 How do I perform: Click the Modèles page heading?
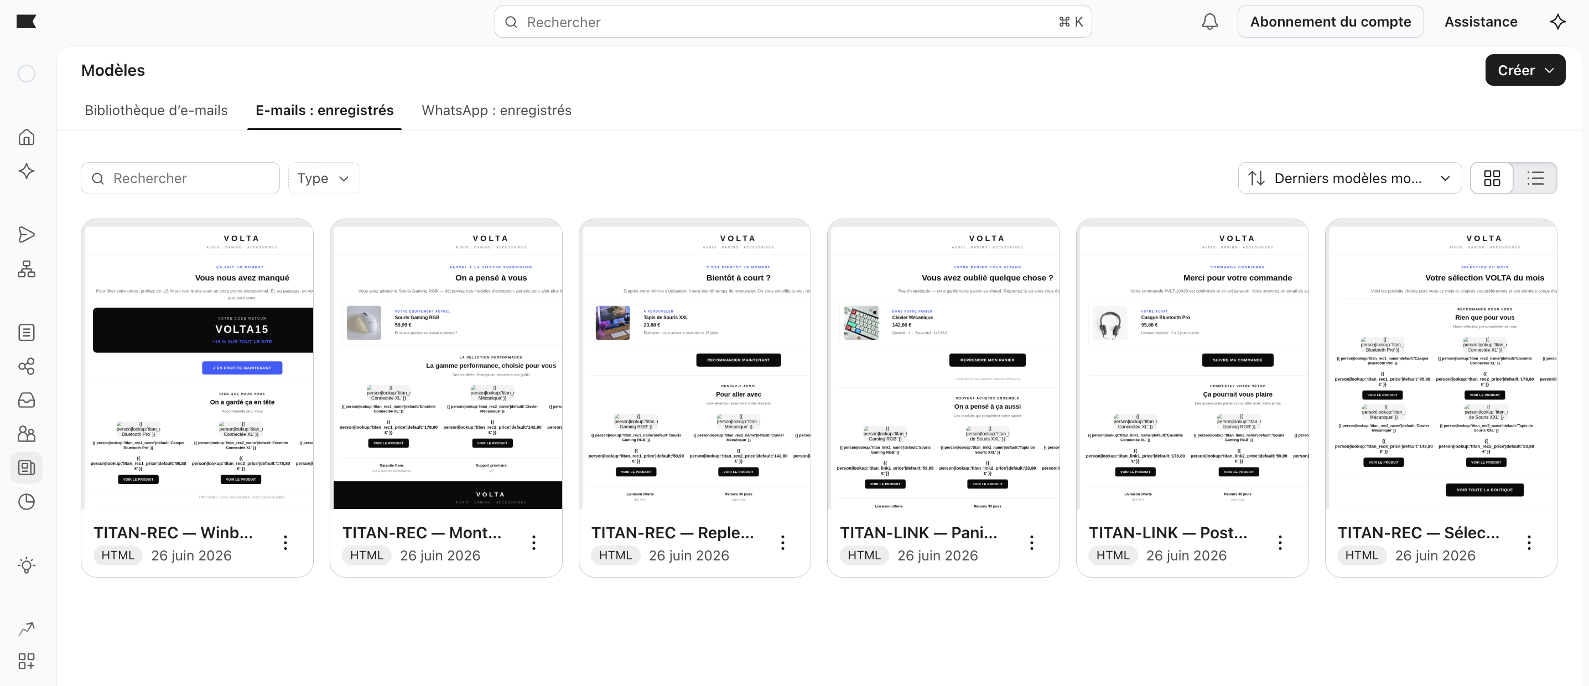tap(113, 70)
